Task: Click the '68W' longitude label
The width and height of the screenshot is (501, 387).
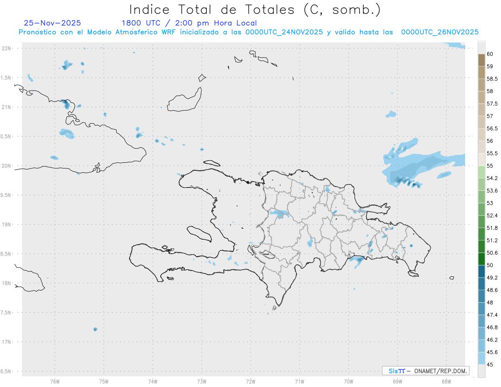Action: [446, 382]
